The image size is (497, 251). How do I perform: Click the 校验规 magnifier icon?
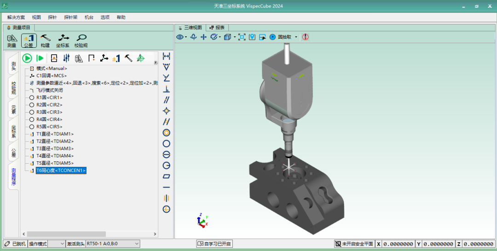[81, 40]
